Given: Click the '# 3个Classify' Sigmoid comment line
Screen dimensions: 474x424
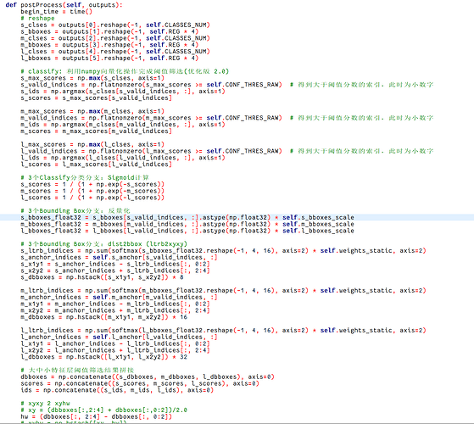Looking at the screenshot, I should tap(85, 178).
